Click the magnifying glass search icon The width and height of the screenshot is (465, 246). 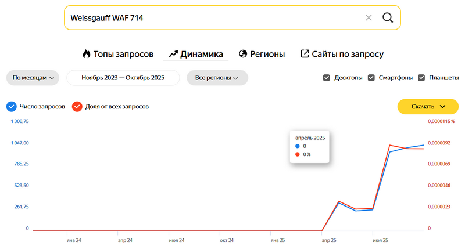click(388, 17)
